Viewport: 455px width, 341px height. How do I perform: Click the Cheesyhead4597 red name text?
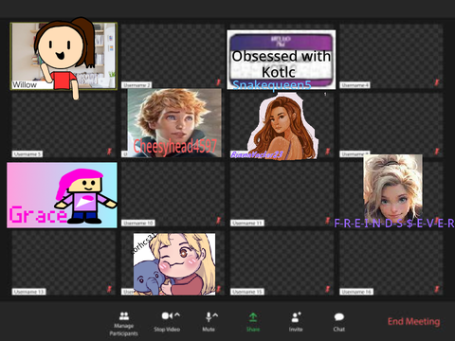(175, 147)
